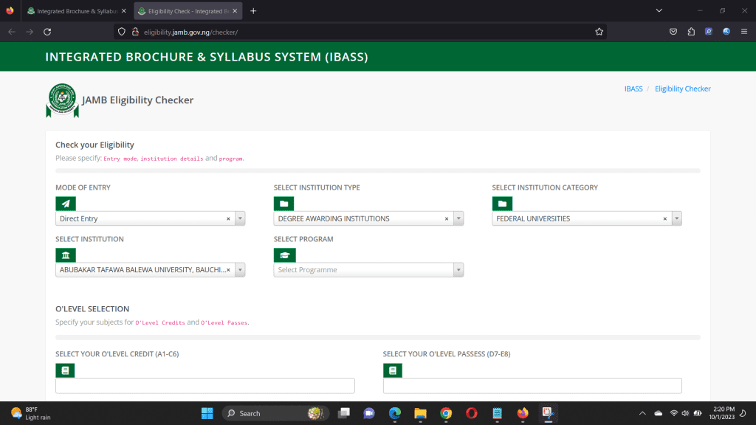Viewport: 756px width, 425px height.
Task: Open Firefox from the taskbar
Action: click(523, 413)
